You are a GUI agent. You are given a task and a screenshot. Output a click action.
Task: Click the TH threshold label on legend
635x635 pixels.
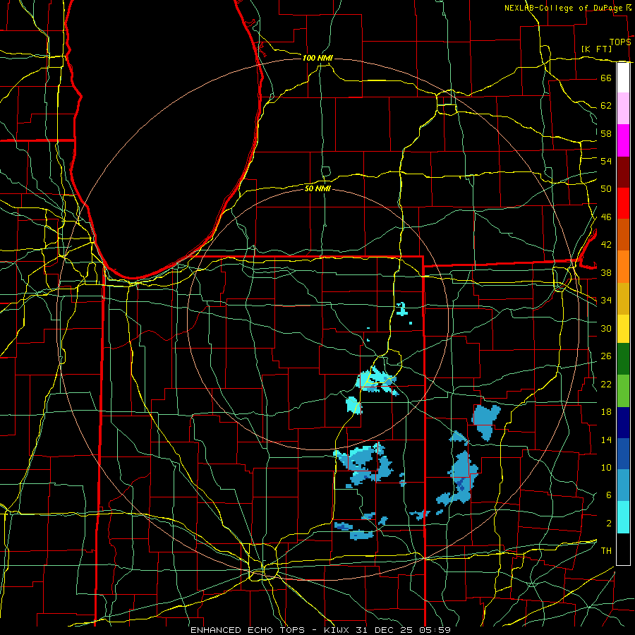click(606, 551)
